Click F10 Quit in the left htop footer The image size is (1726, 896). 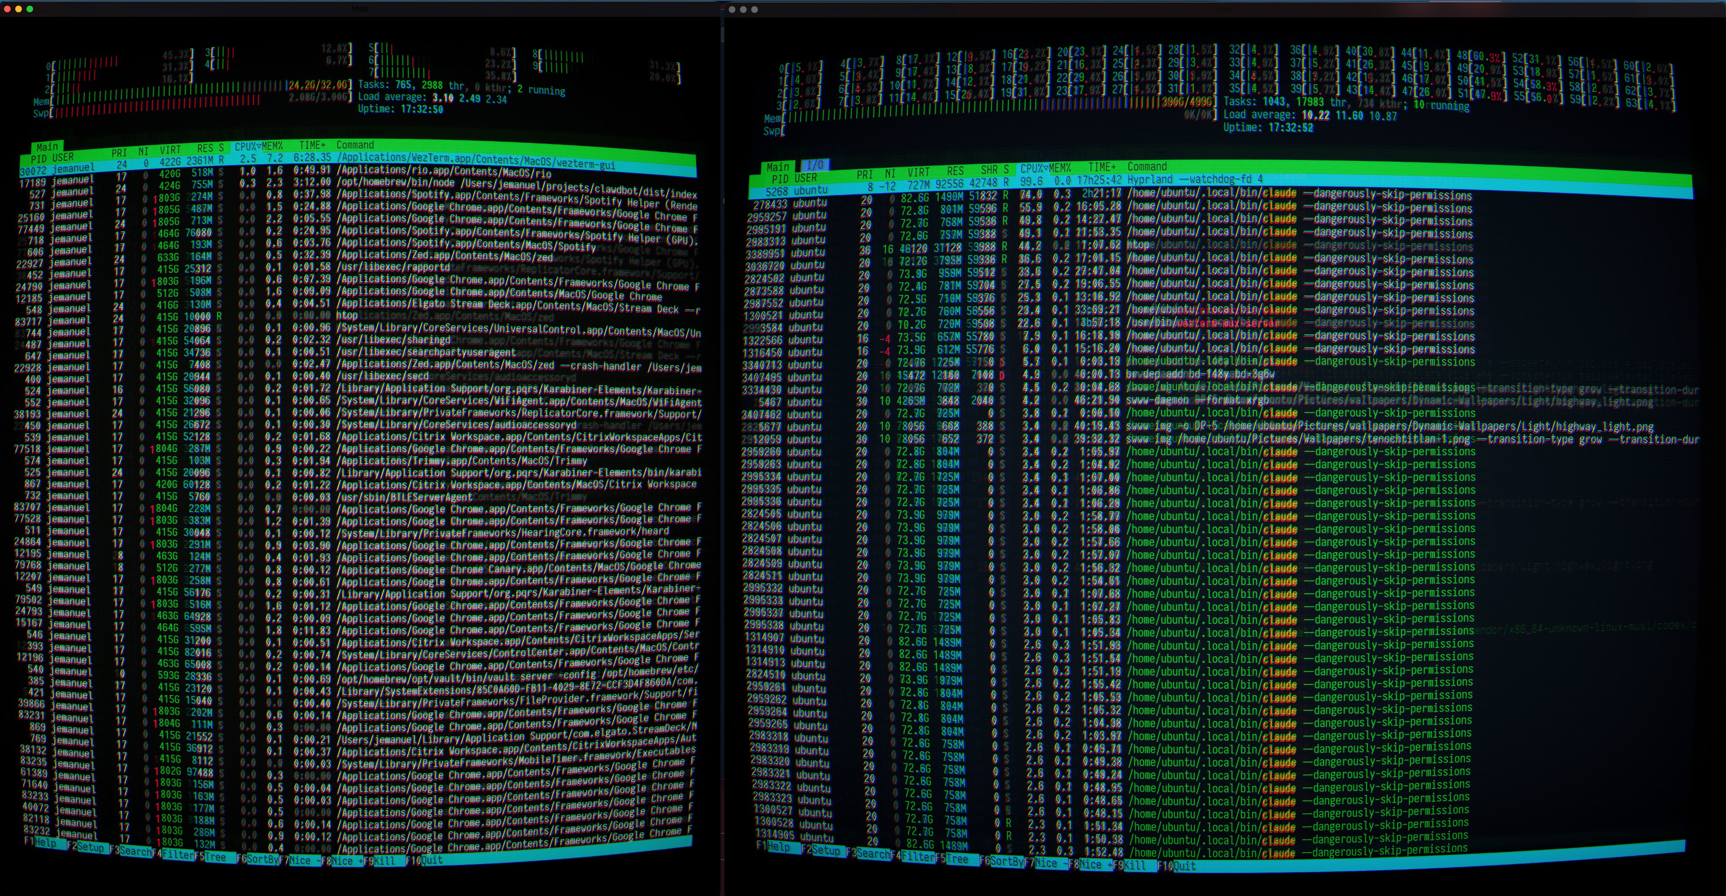[x=431, y=861]
